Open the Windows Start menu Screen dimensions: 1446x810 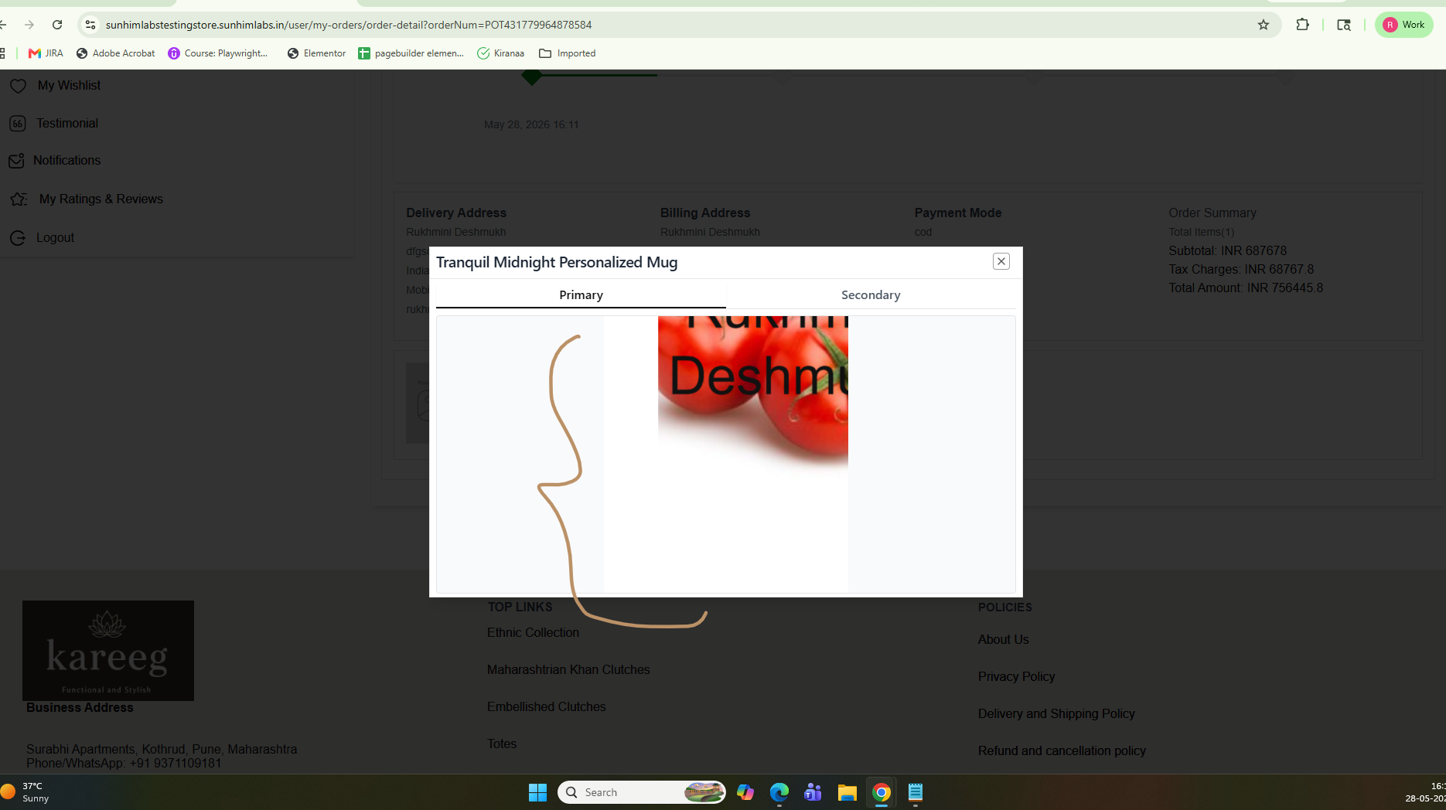click(537, 792)
